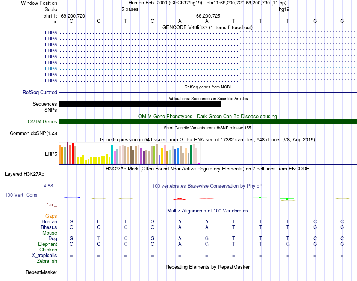The image size is (357, 281).
Task: Open the RefSeq genes from NCBI title
Action: 207,87
